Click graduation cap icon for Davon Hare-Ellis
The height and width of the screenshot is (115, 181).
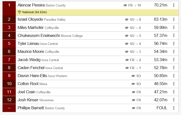[133, 76]
